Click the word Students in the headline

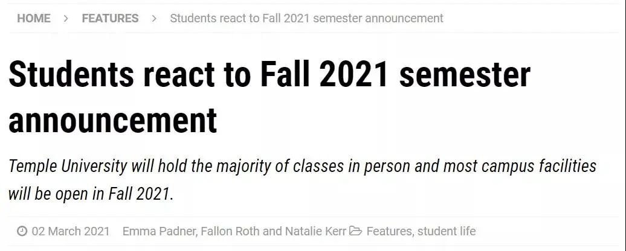point(71,74)
